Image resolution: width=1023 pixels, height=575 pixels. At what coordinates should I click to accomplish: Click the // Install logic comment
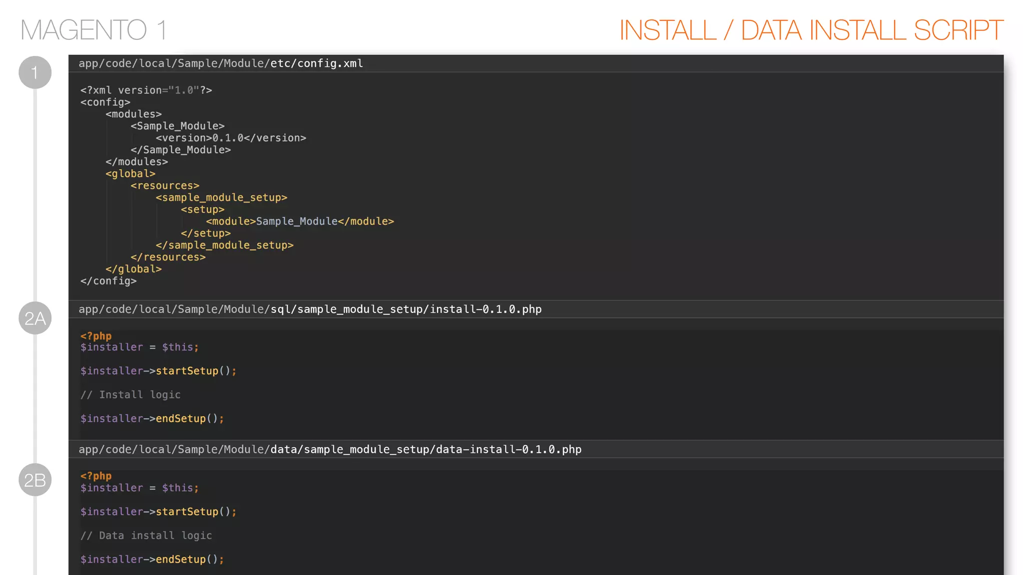[x=130, y=395]
